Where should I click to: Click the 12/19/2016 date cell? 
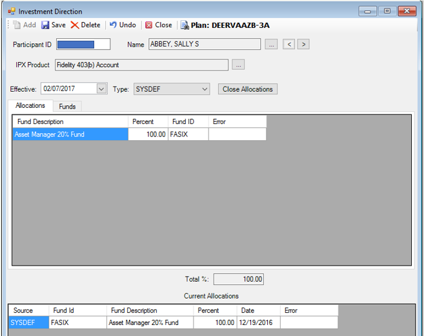(x=259, y=322)
